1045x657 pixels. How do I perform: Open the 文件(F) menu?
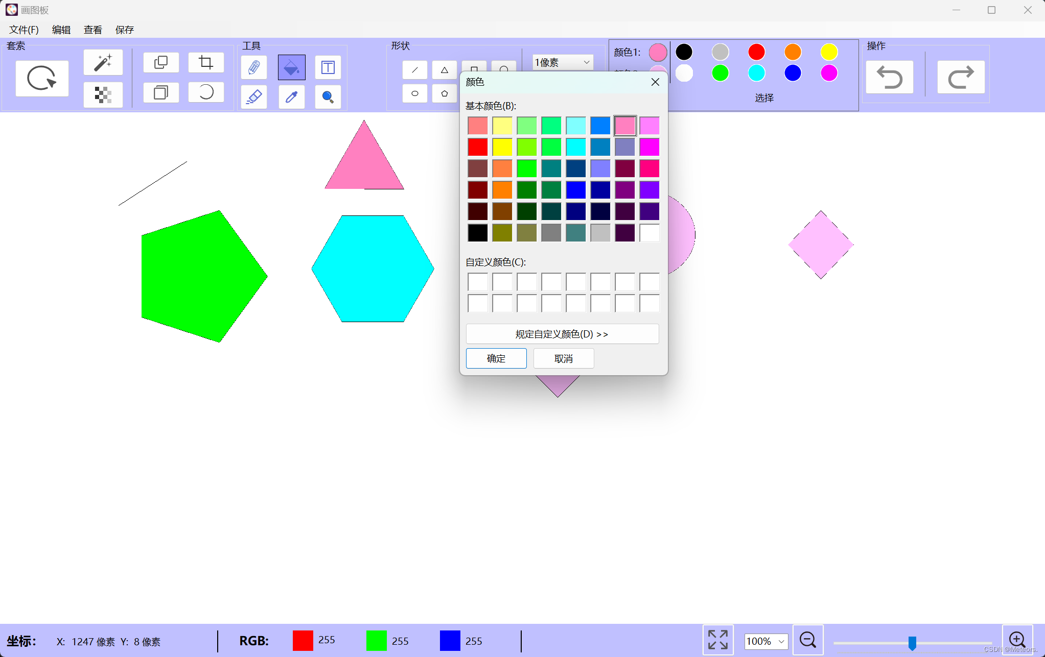[24, 30]
